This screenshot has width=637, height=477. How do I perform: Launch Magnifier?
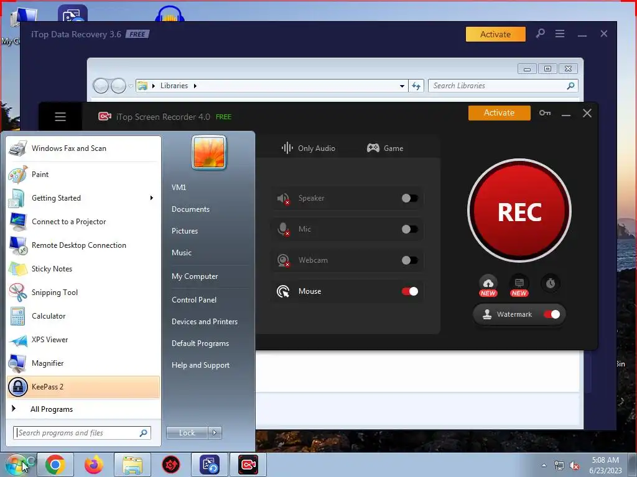pos(83,363)
